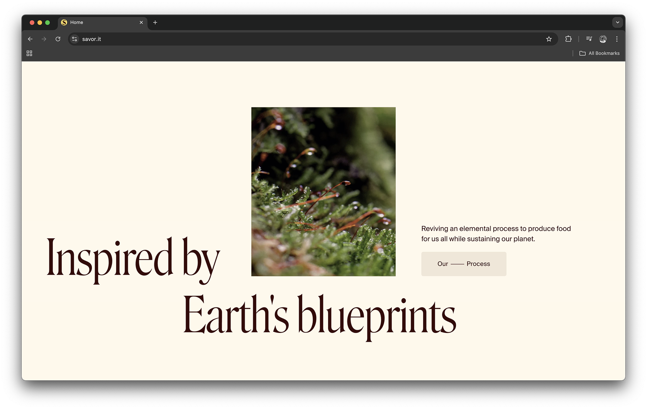Screen dimensions: 647x409
Task: Open the media controls icon
Action: (589, 39)
